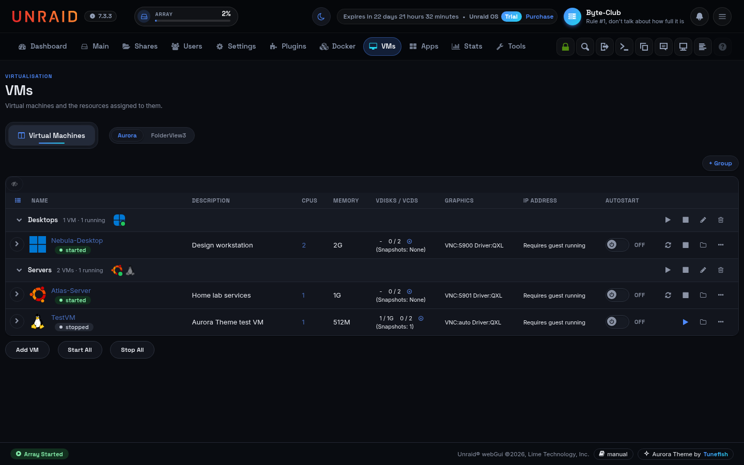This screenshot has height=465, width=744.
Task: Toggle dark mode moon icon
Action: click(321, 17)
